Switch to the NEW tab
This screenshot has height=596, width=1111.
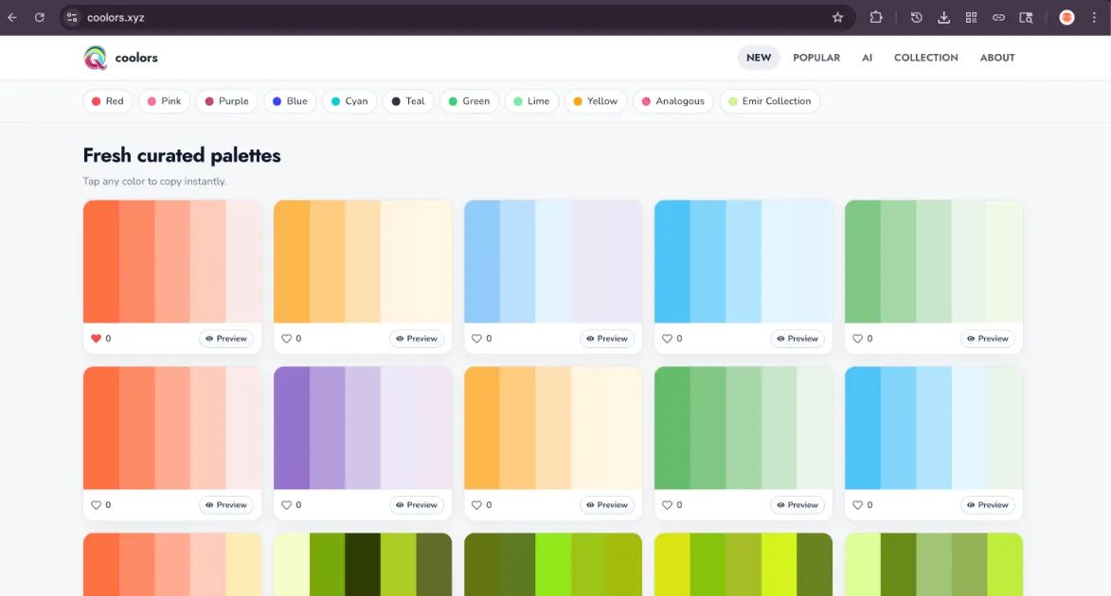(758, 58)
